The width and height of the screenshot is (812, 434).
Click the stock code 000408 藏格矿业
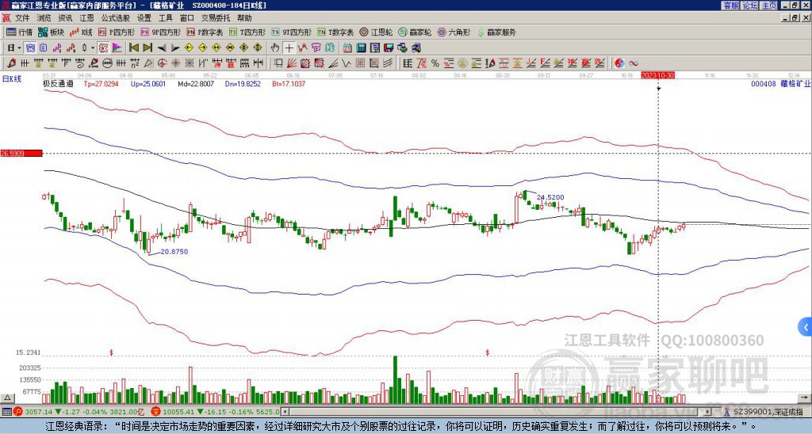(780, 83)
